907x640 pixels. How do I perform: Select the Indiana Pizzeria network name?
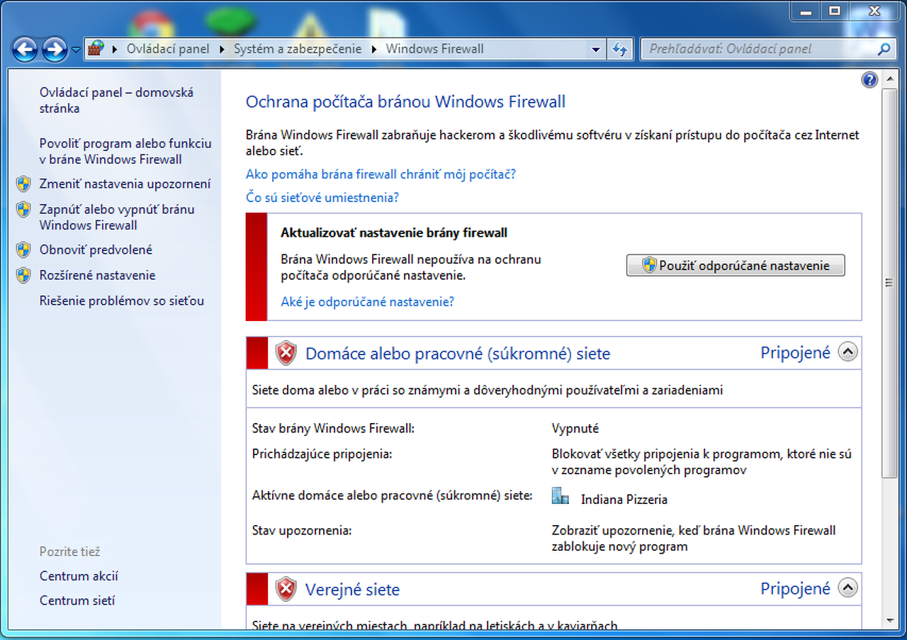[x=624, y=500]
